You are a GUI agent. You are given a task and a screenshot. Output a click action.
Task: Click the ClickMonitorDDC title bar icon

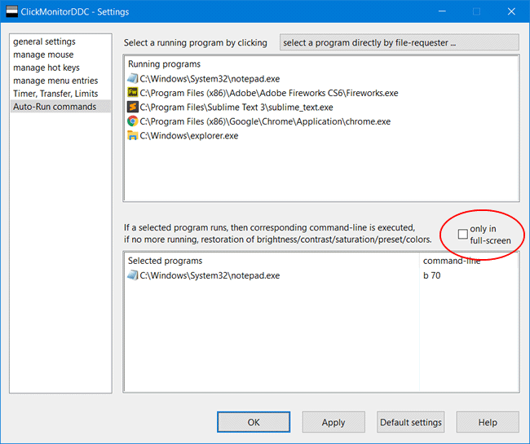[x=11, y=11]
